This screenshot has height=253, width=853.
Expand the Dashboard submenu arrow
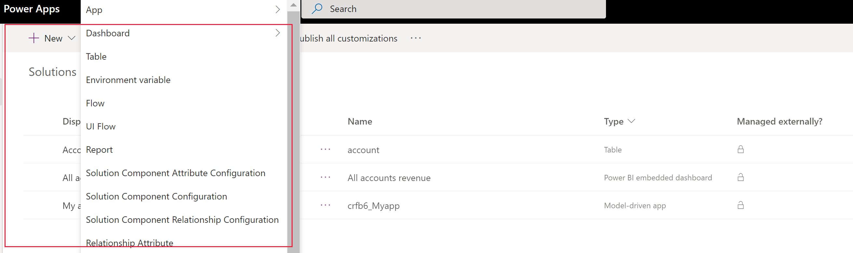[278, 33]
